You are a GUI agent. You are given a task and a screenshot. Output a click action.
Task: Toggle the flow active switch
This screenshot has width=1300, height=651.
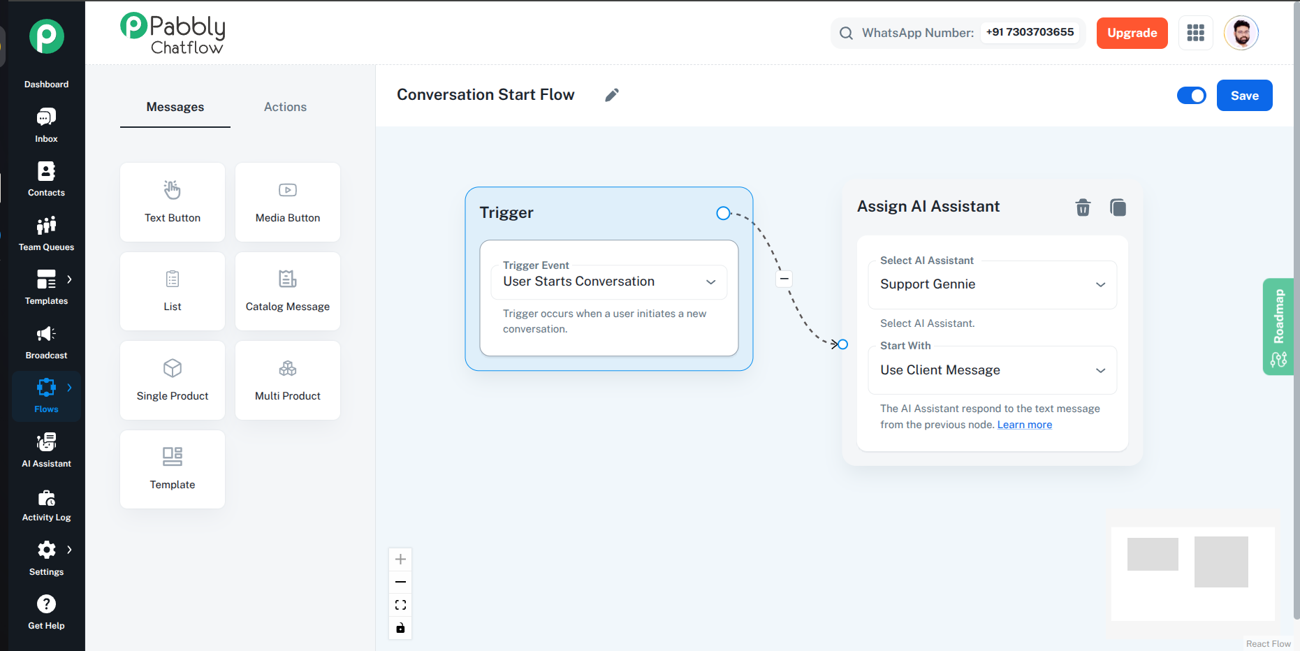1191,96
